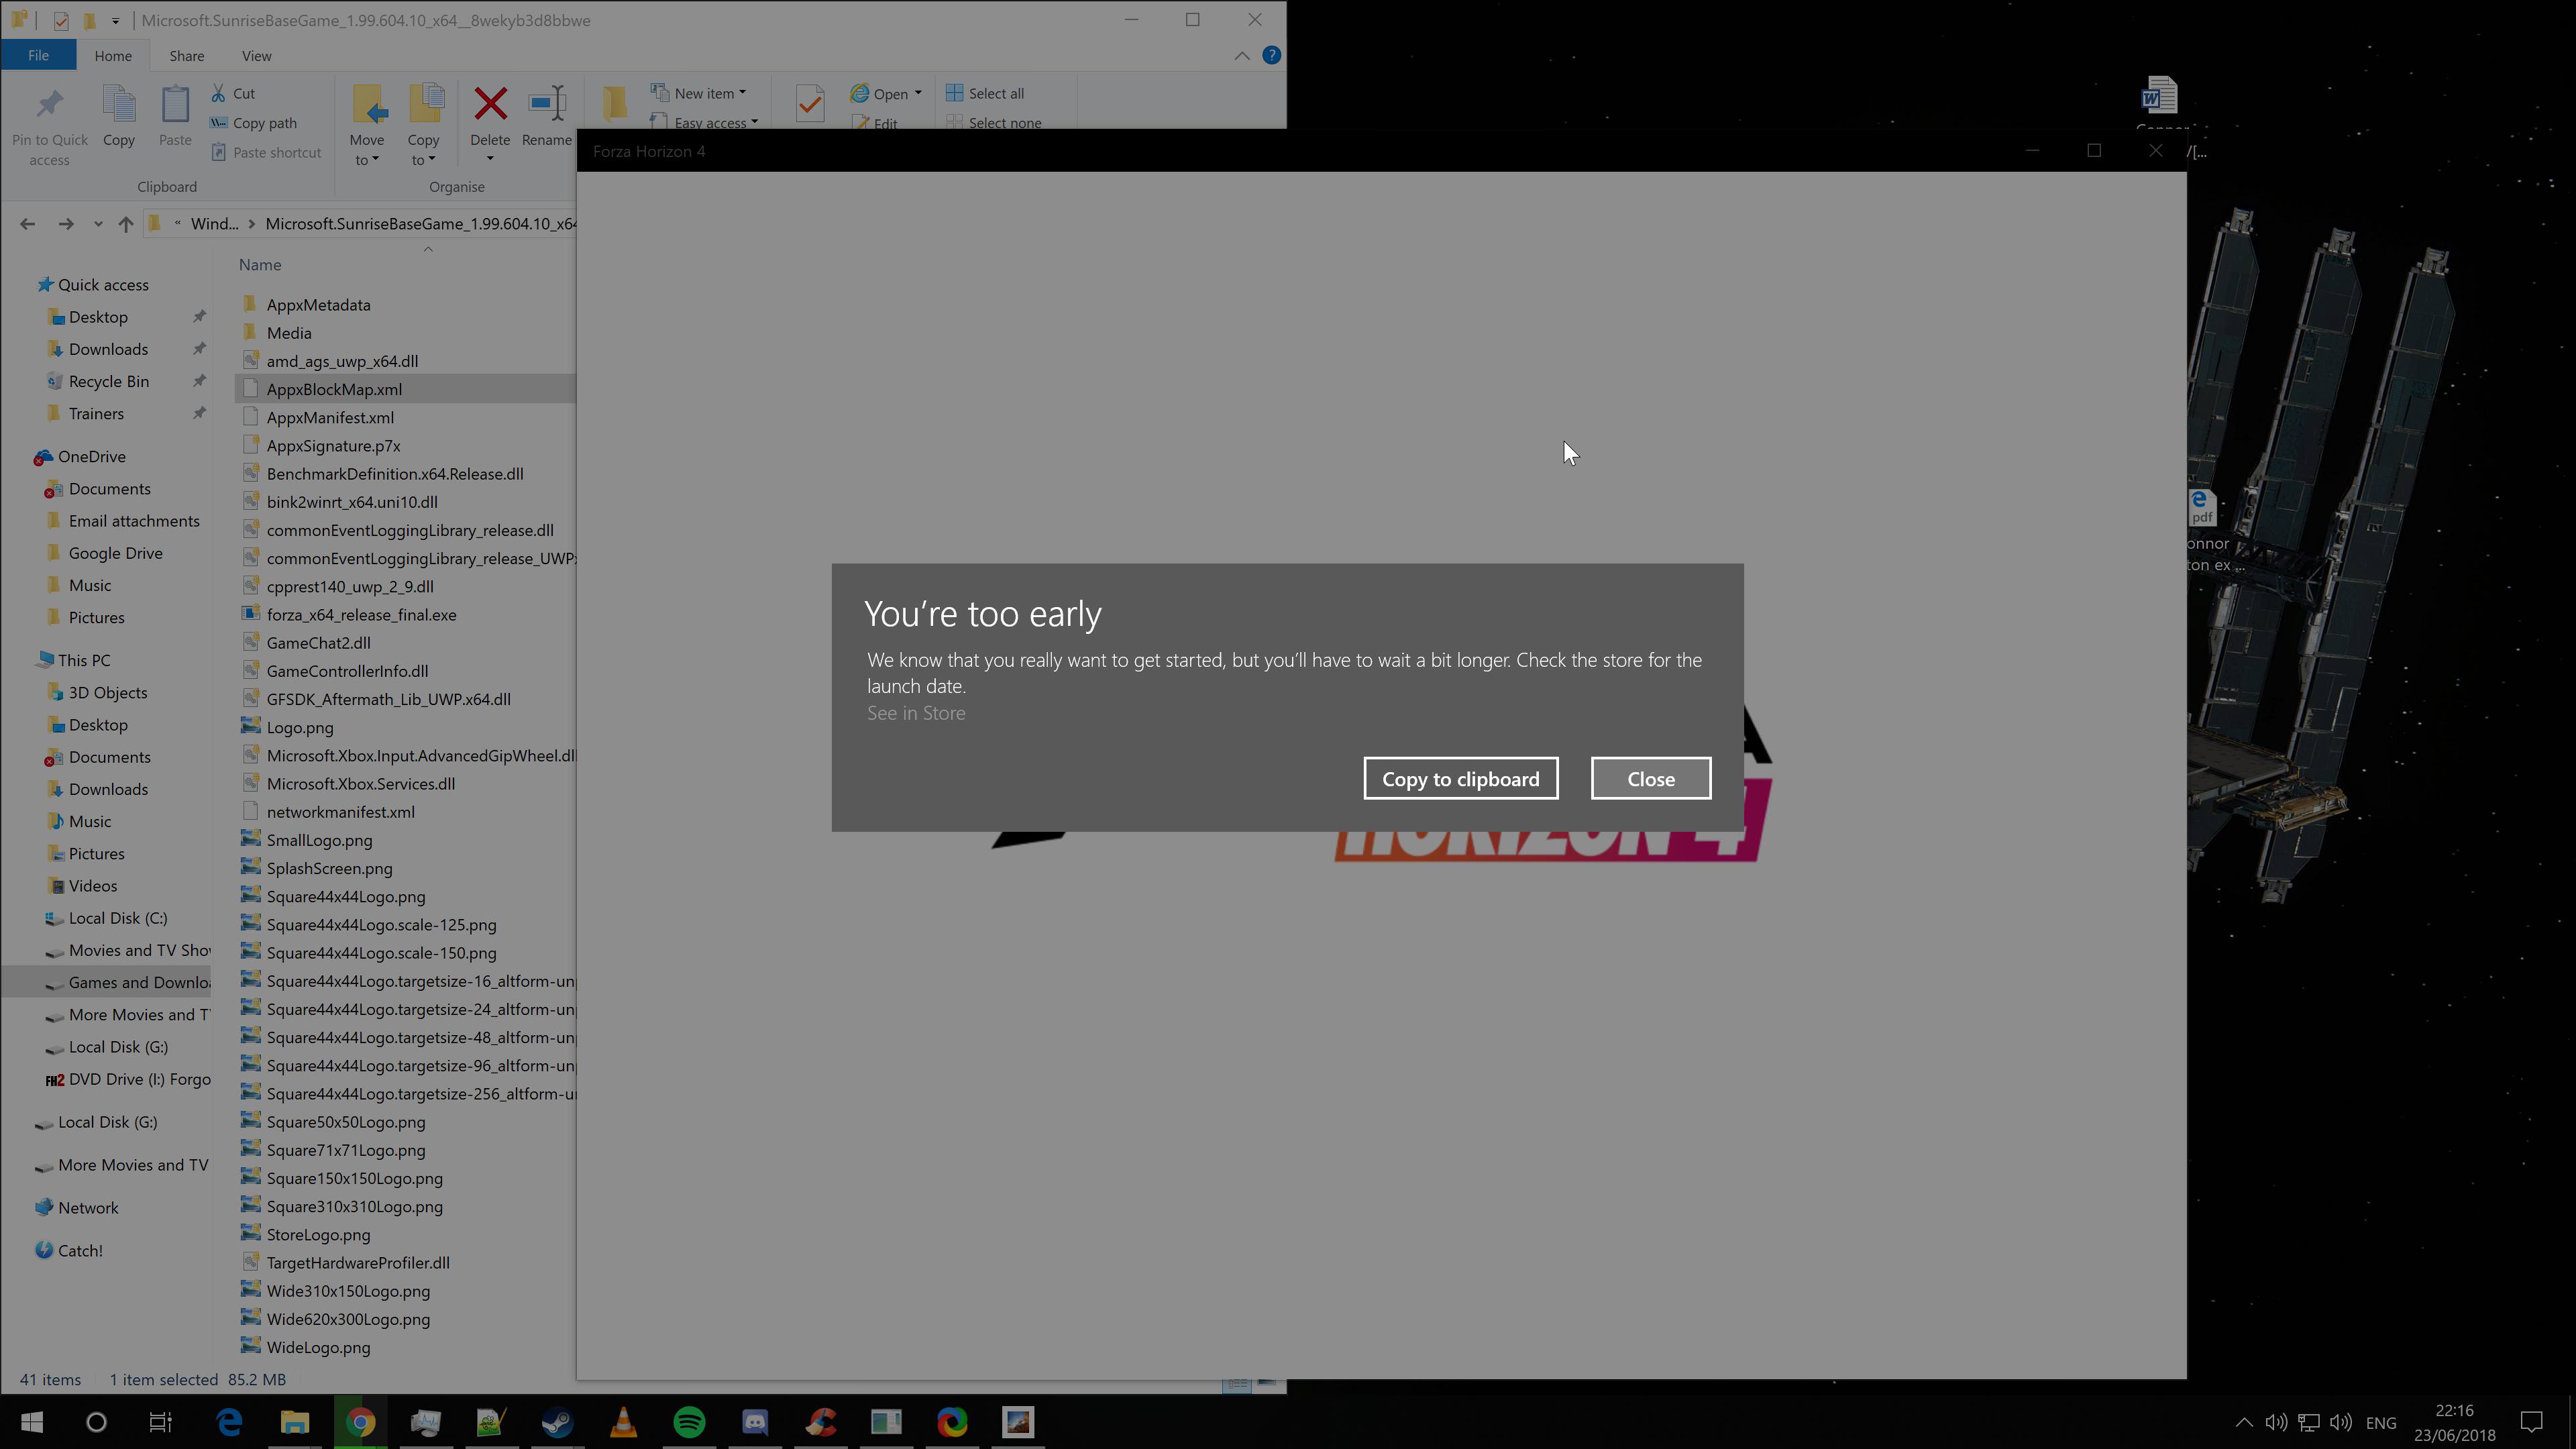Viewport: 2576px width, 1449px height.
Task: Open Spotify from the taskbar
Action: [x=689, y=1422]
